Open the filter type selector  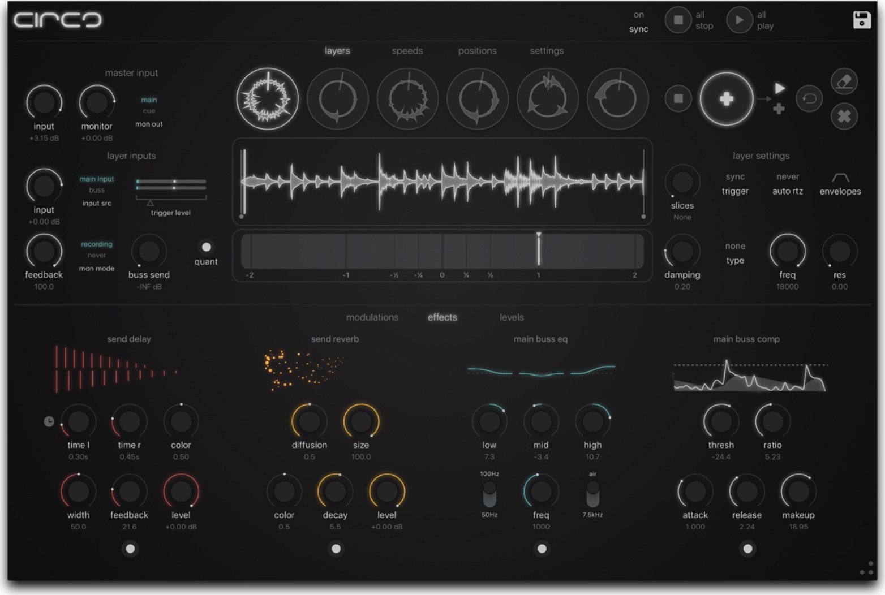pyautogui.click(x=735, y=253)
